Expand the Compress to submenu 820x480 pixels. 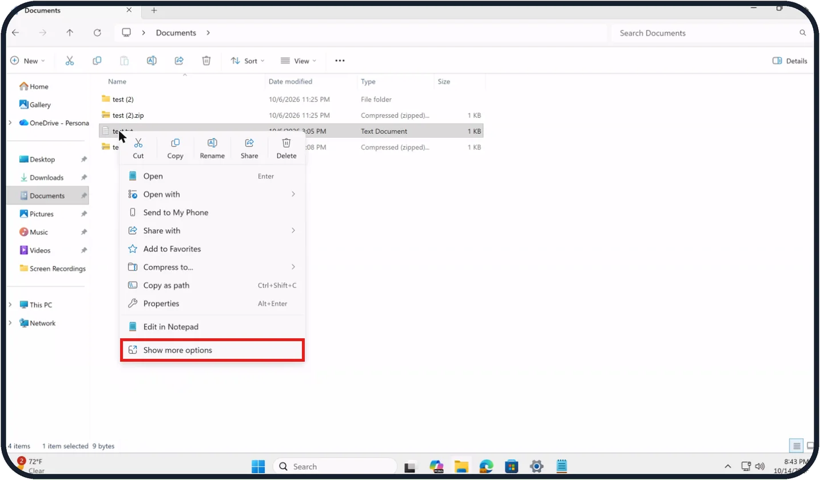tap(212, 267)
